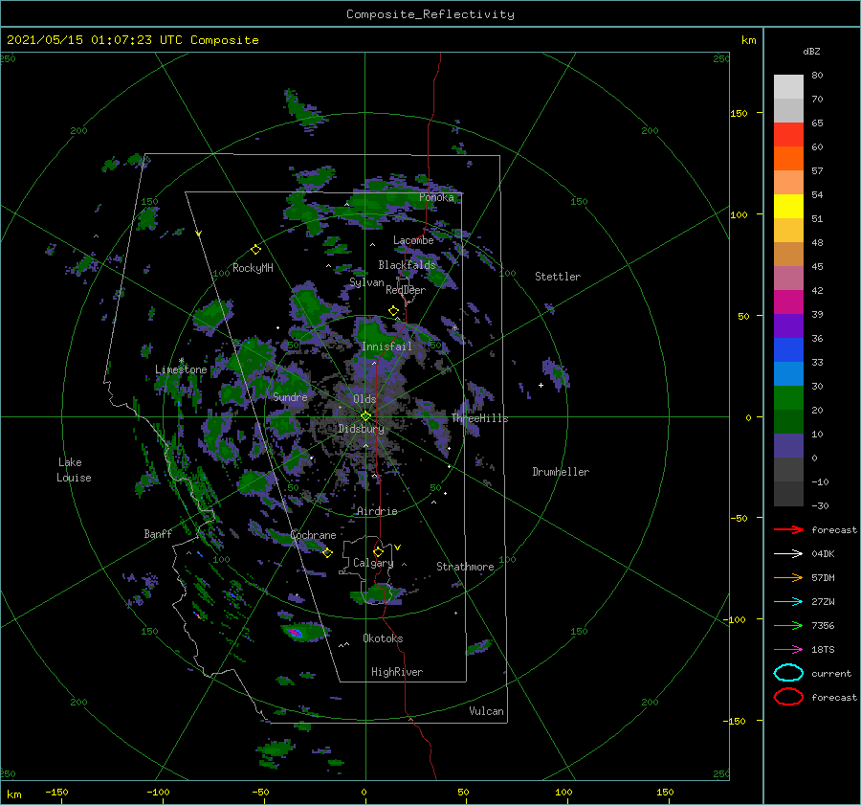Click the Calgary city label
Screen dimensions: 861x805
(373, 563)
